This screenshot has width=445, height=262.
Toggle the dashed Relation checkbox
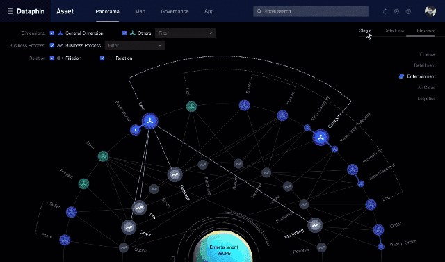[102, 58]
